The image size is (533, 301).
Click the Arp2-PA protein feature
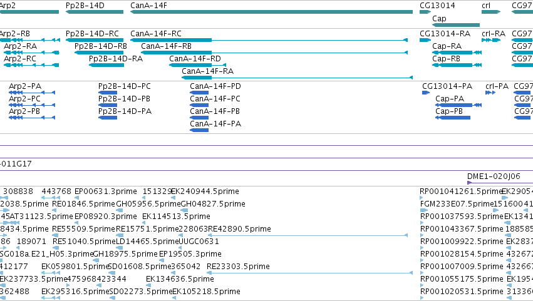(x=32, y=93)
